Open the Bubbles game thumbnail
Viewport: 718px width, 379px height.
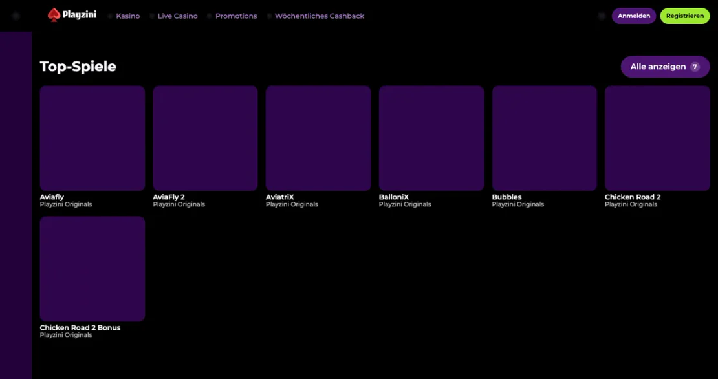[545, 138]
